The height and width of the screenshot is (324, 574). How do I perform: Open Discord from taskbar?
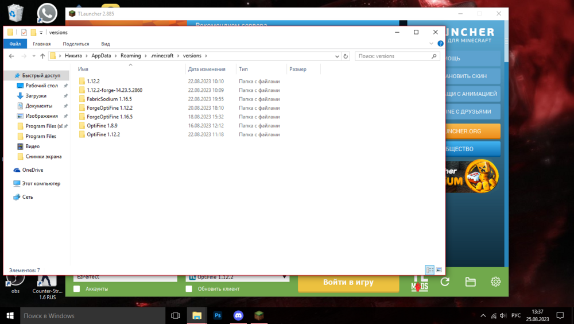point(238,315)
